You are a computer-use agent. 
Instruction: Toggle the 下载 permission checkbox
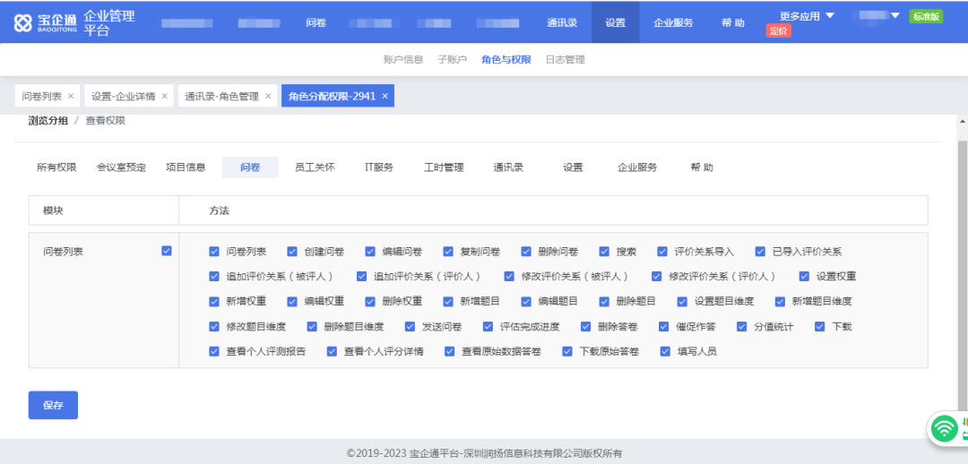click(x=820, y=326)
